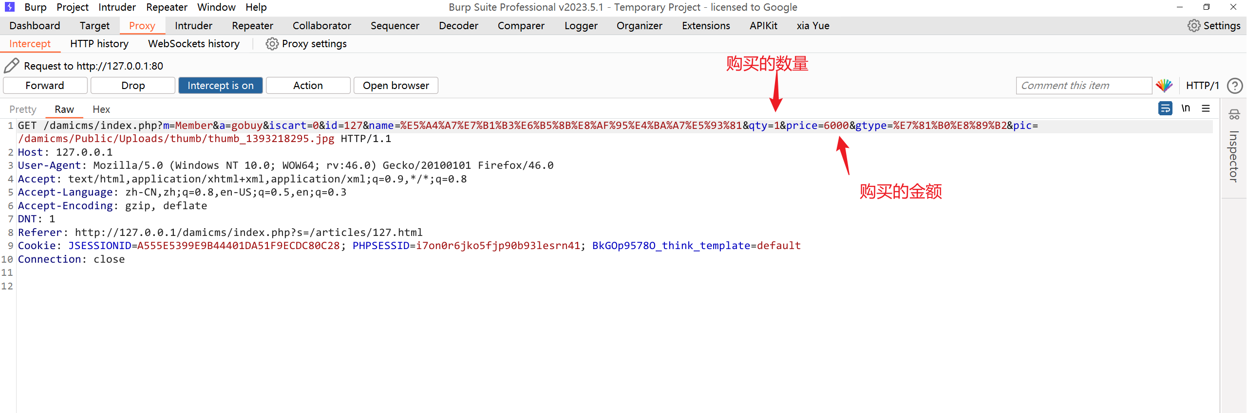Open the Logger tab
This screenshot has height=413, width=1247.
581,25
